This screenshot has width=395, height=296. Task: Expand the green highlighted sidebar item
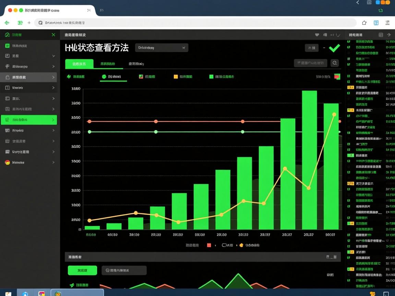click(x=53, y=120)
